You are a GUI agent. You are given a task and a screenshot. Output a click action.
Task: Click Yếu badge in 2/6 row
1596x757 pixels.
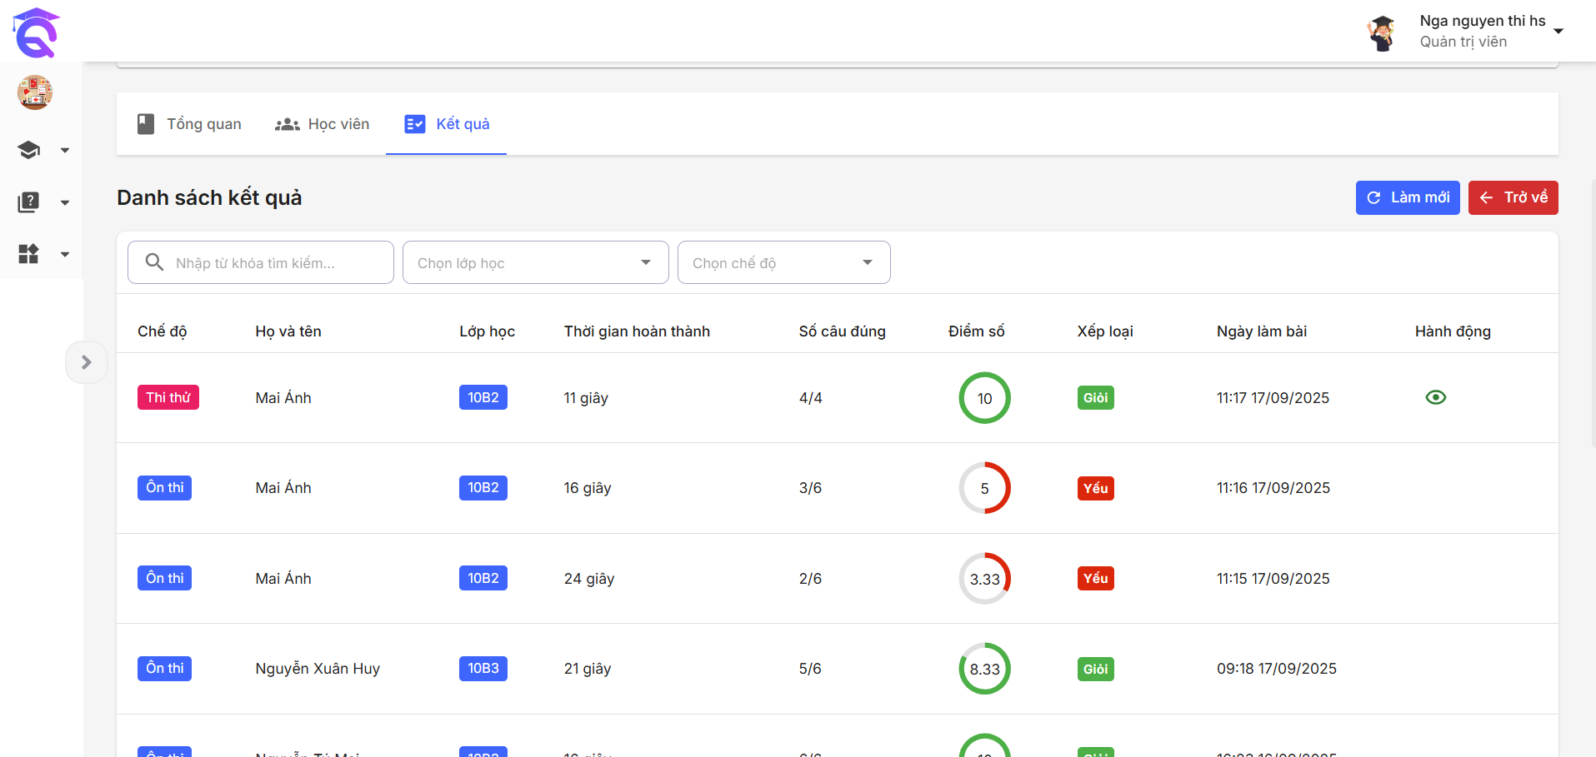coord(1096,578)
